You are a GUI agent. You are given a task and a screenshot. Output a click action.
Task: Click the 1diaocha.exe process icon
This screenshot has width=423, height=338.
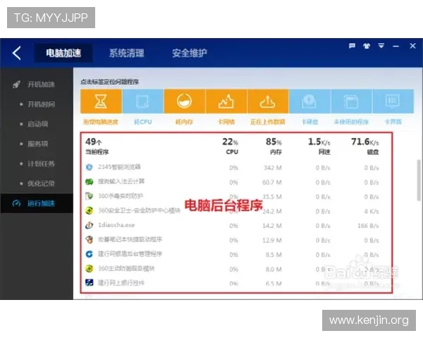tap(90, 225)
